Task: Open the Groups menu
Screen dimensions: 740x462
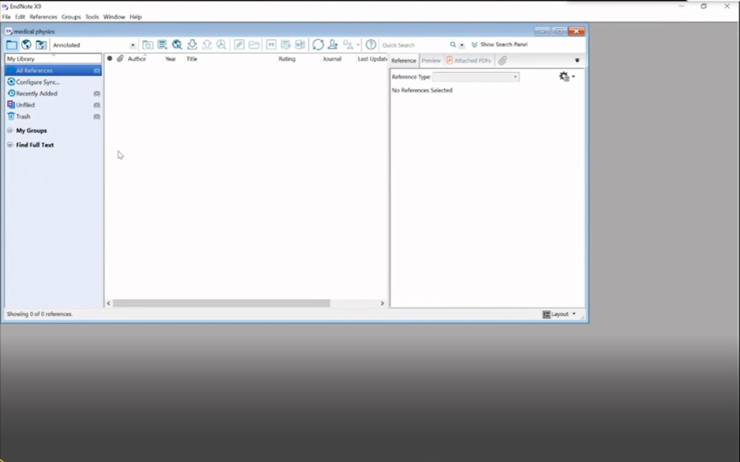Action: pos(71,17)
